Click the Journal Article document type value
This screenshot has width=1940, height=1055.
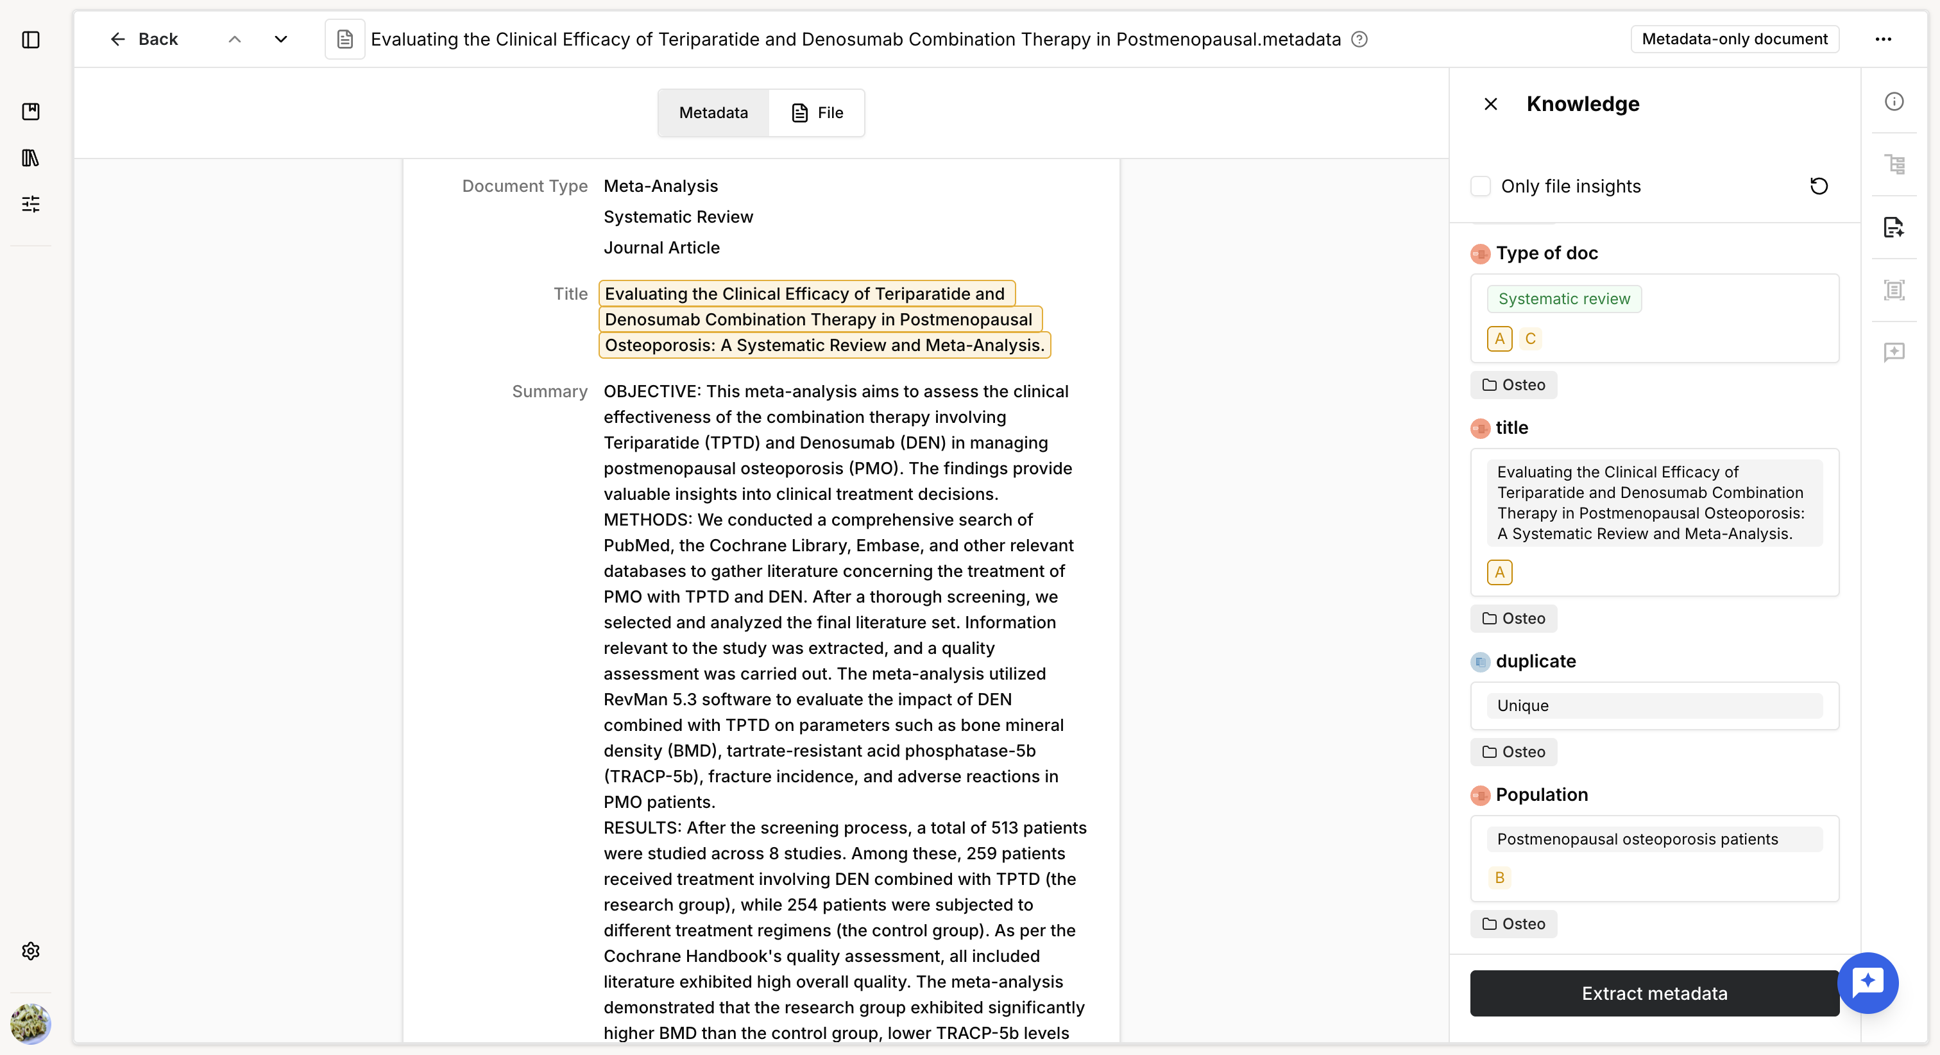tap(662, 248)
